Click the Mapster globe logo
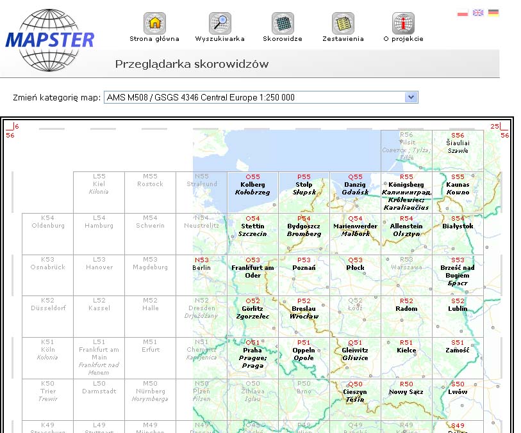 pos(50,40)
